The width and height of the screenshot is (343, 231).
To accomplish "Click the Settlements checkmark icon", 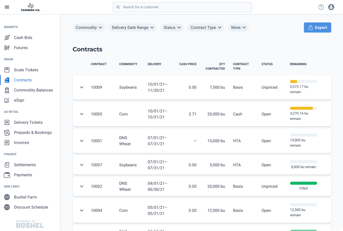I will tap(7, 165).
